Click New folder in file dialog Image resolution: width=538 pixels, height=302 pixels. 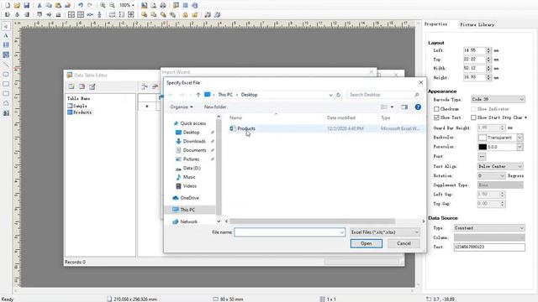coord(215,107)
